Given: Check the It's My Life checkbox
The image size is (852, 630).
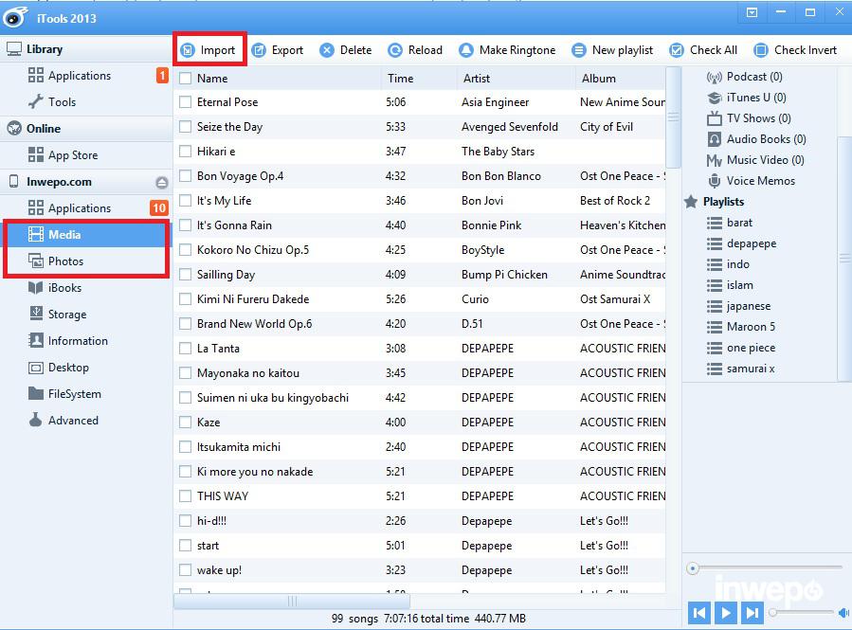Looking at the screenshot, I should coord(186,201).
